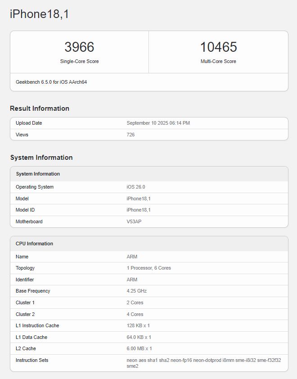Select the ARM value in Identifier row
The width and height of the screenshot is (297, 379).
click(x=132, y=280)
